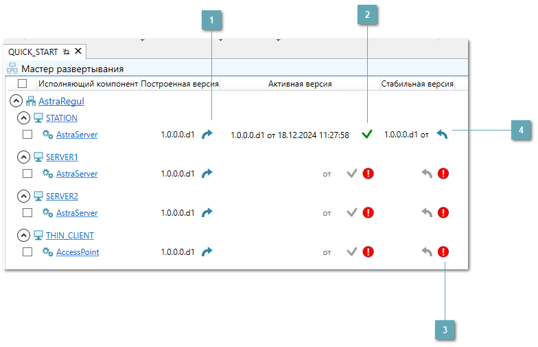538x347 pixels.
Task: Open the SERVER2 link
Action: pyautogui.click(x=62, y=197)
